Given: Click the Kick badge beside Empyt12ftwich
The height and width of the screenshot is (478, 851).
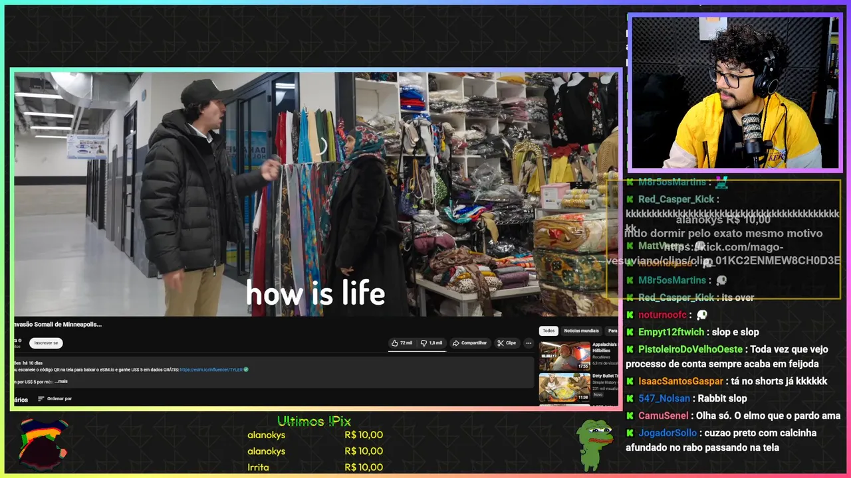Looking at the screenshot, I should pyautogui.click(x=630, y=332).
